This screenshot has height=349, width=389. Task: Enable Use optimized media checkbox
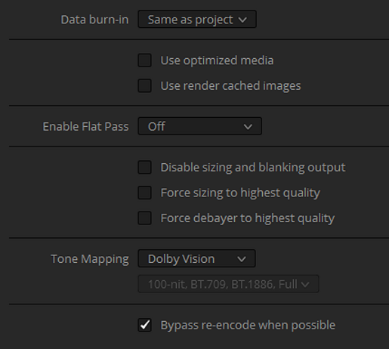coord(144,60)
